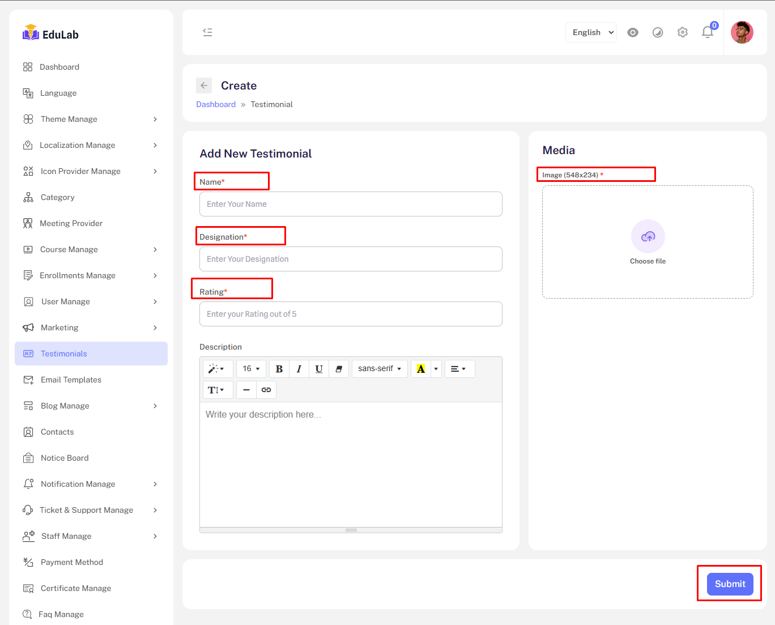This screenshot has width=775, height=625.
Task: Click the user avatar picture
Action: [742, 32]
